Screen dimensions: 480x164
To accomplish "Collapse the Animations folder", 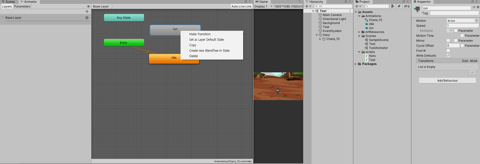I will click(359, 16).
